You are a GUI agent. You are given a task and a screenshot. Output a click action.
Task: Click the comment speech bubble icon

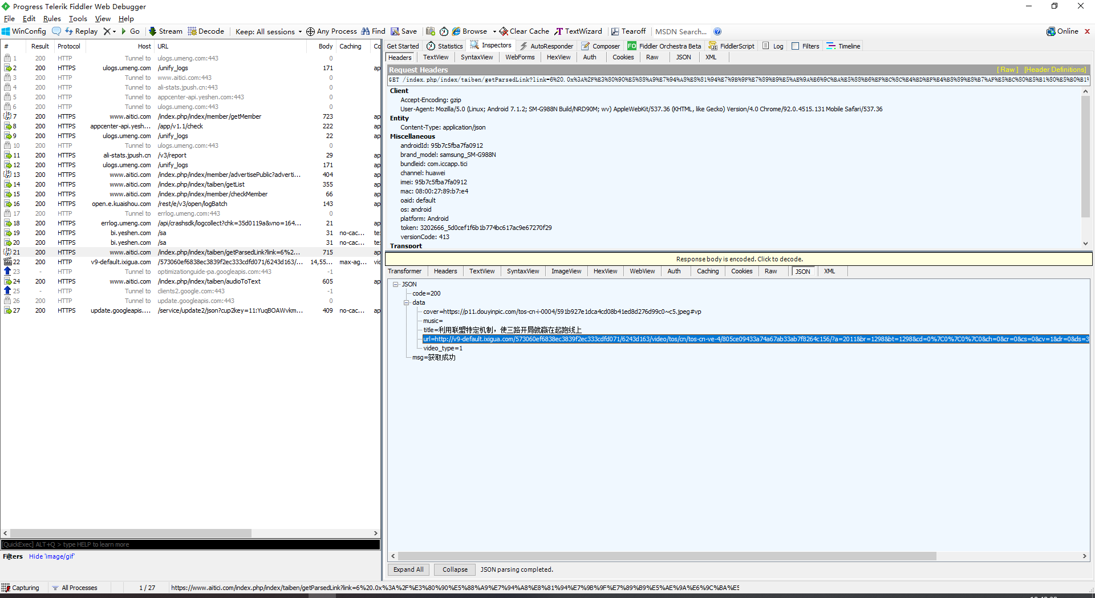(x=56, y=31)
